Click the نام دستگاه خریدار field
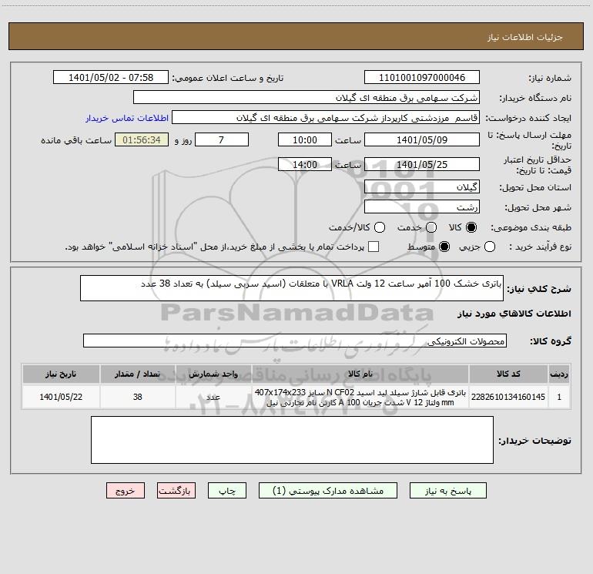The height and width of the screenshot is (574, 593). pyautogui.click(x=307, y=97)
